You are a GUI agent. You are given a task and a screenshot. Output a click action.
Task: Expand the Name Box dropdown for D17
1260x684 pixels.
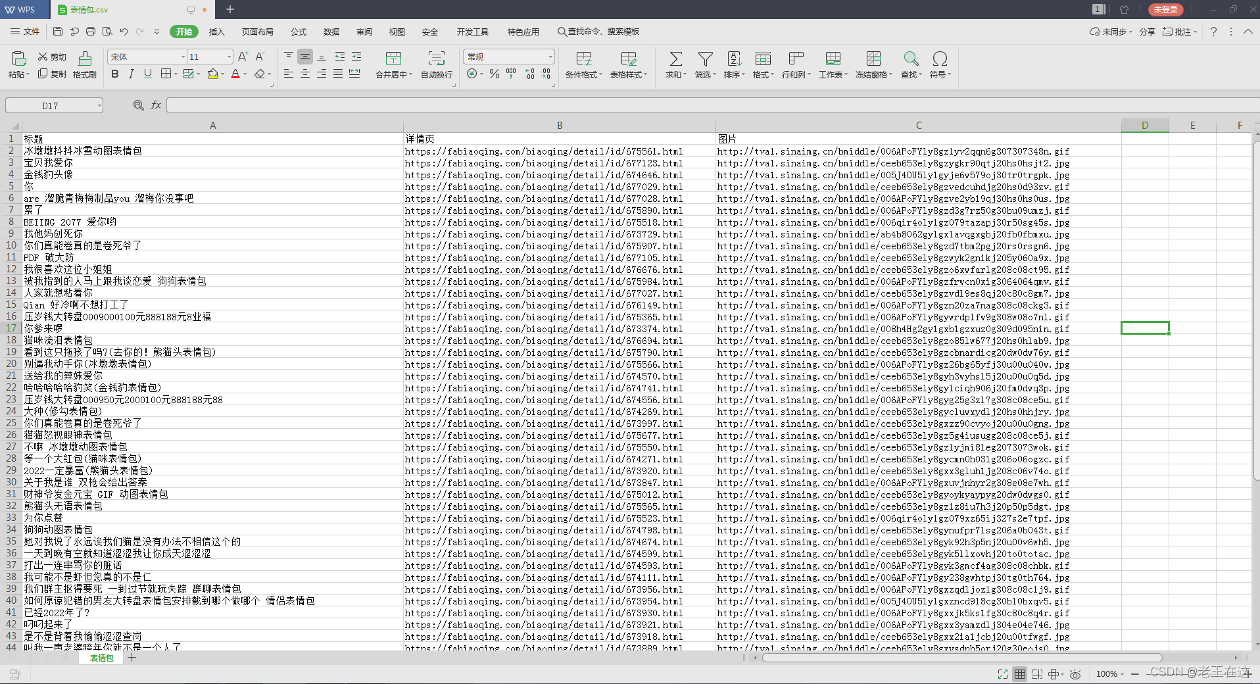(x=99, y=105)
